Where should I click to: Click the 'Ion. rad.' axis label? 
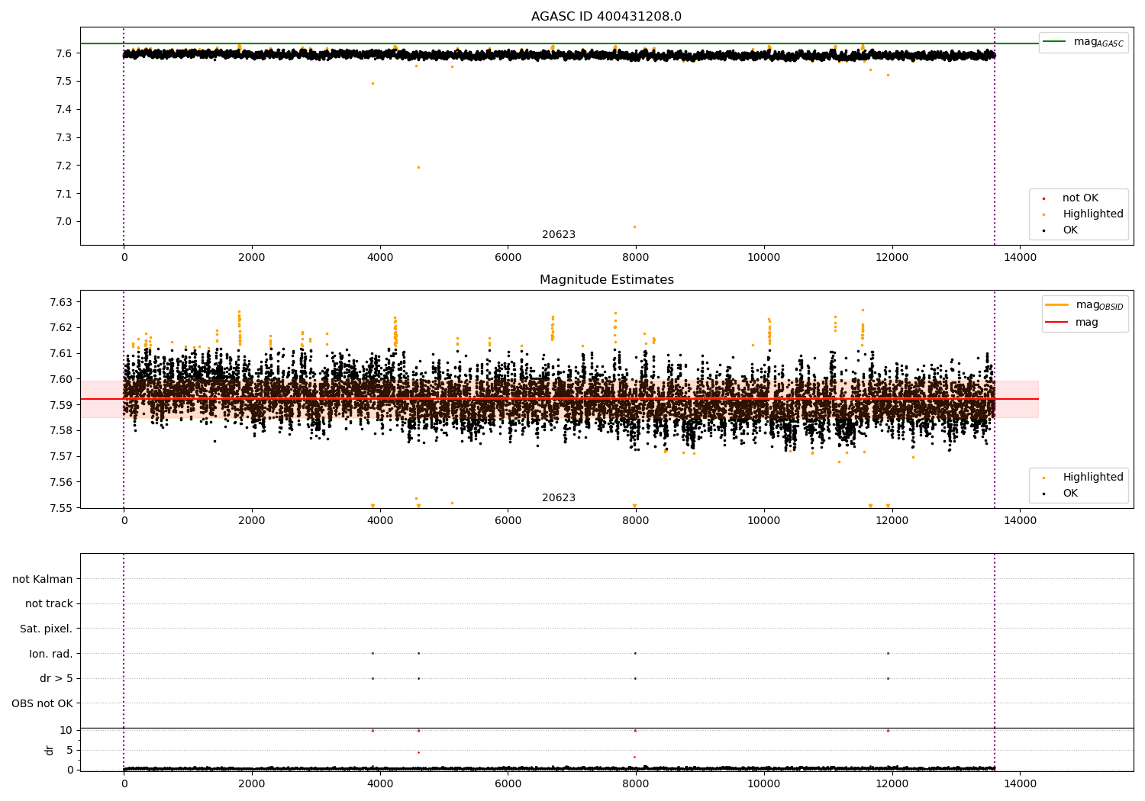pyautogui.click(x=51, y=654)
